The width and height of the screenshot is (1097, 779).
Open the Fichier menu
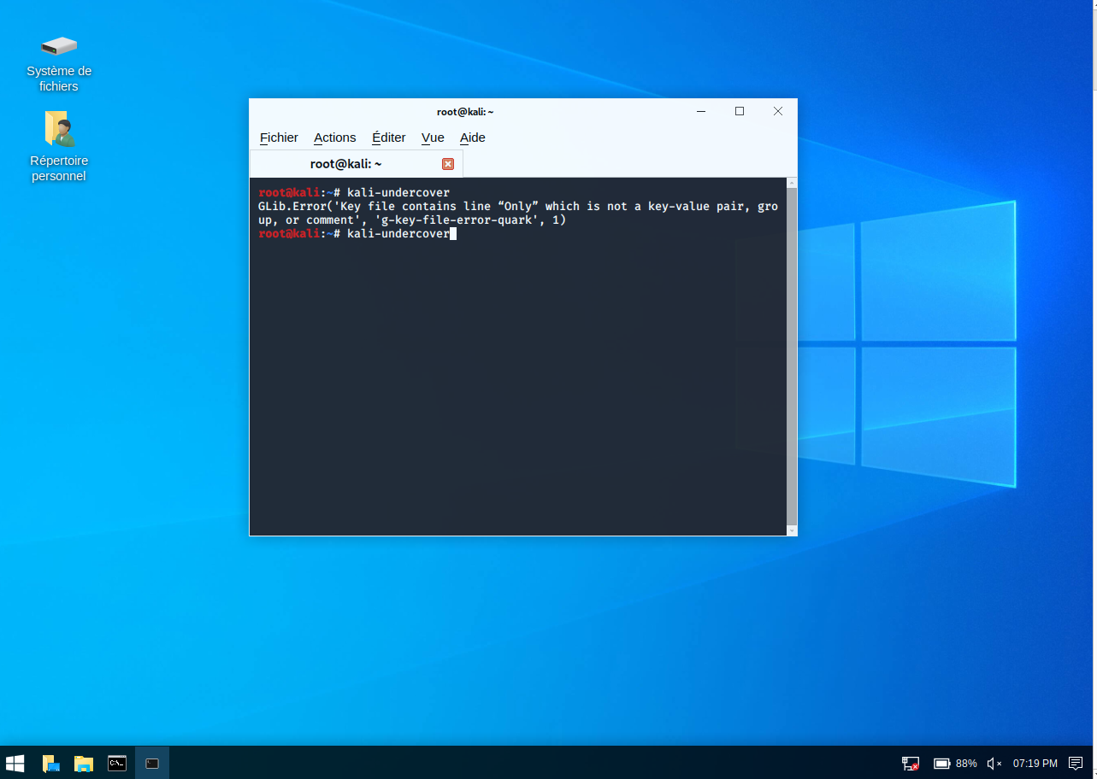point(279,138)
